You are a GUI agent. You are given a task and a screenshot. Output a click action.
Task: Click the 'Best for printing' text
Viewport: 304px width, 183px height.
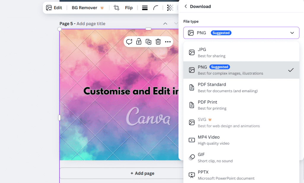[x=212, y=109]
